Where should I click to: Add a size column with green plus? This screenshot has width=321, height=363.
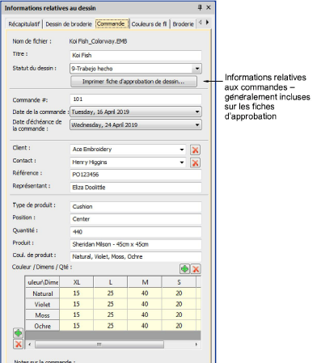click(x=184, y=268)
